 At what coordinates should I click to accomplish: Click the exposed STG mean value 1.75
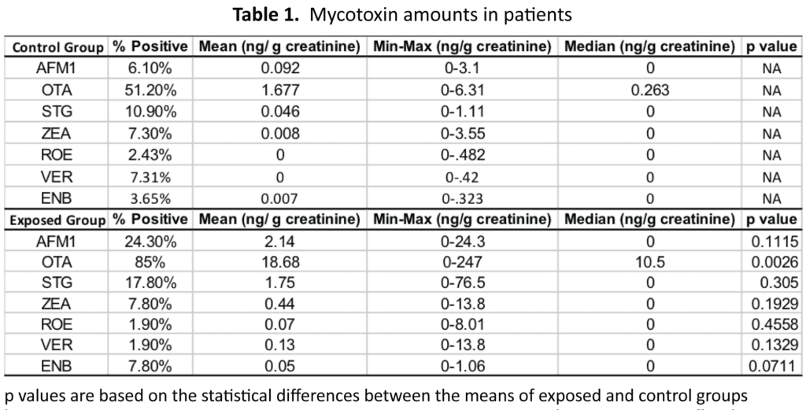279,283
